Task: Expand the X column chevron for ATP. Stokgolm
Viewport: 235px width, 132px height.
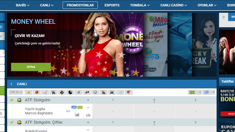Action: coord(154,102)
